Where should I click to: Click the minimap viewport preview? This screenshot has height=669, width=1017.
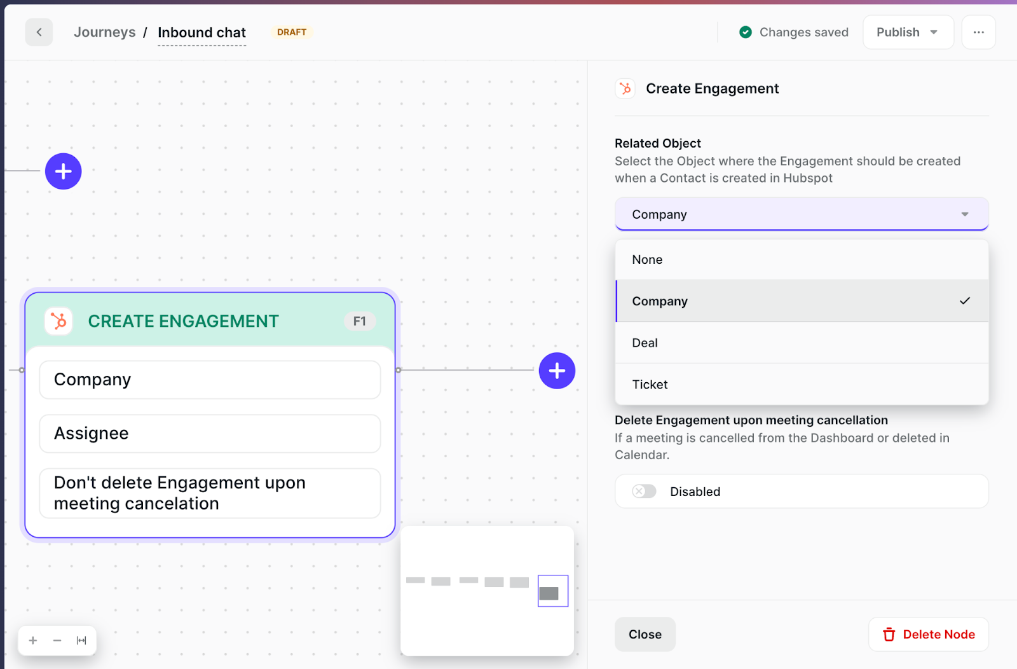click(x=552, y=591)
